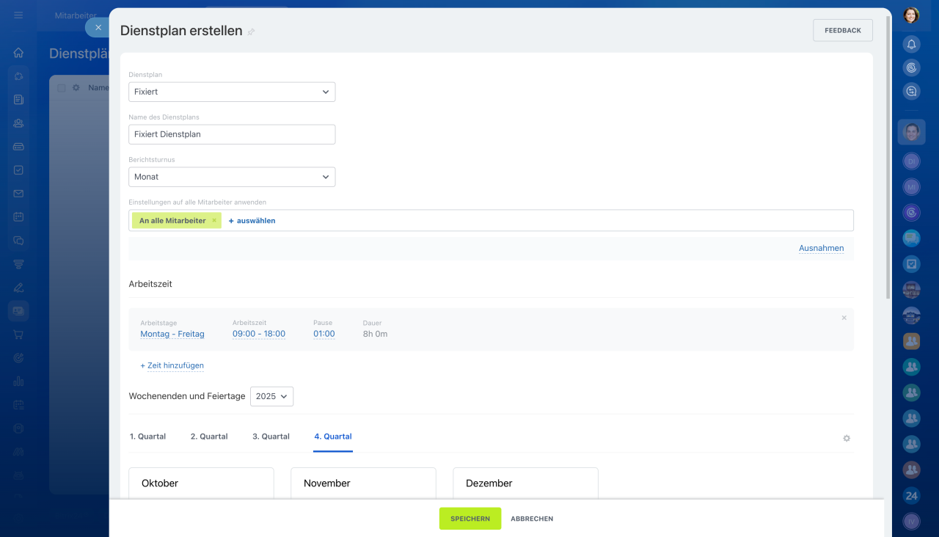Click the notifications bell icon

pyautogui.click(x=911, y=44)
